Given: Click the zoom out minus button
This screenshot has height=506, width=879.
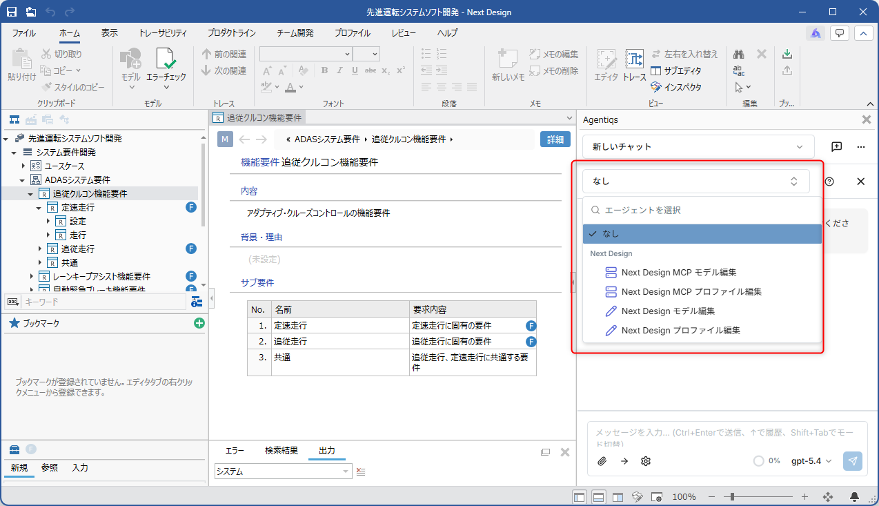Looking at the screenshot, I should (711, 497).
